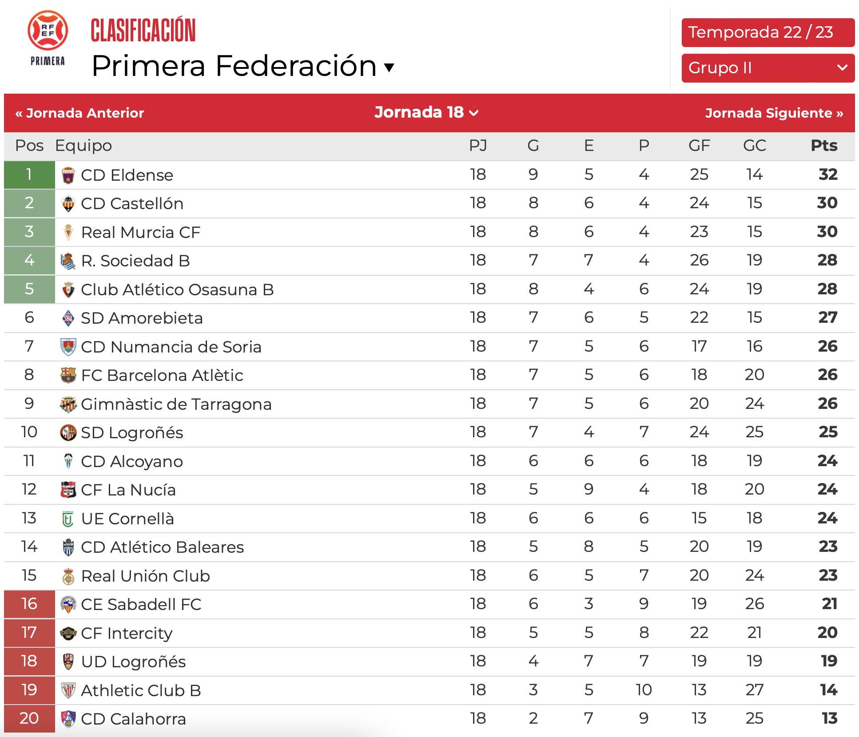The width and height of the screenshot is (859, 737).
Task: Open the Temporada 22 / 23 selector
Action: coord(768,32)
